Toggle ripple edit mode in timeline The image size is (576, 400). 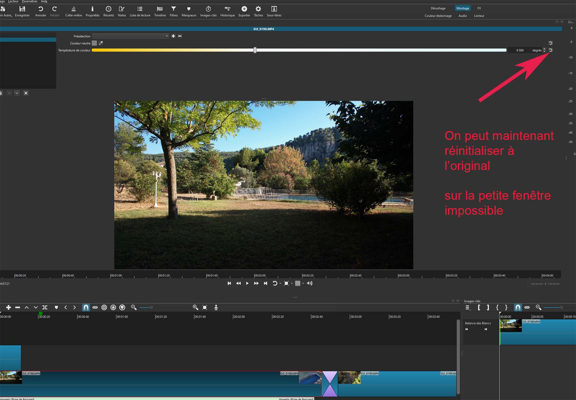pyautogui.click(x=104, y=308)
